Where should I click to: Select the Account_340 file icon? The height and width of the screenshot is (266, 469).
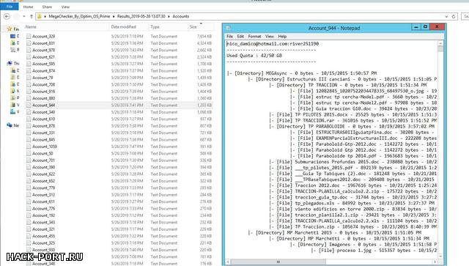pos(29,112)
